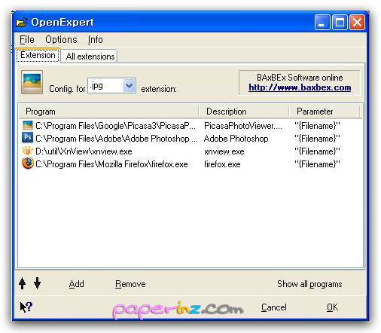Click the OpenExpert title bar folder icon
This screenshot has width=381, height=333.
click(22, 23)
